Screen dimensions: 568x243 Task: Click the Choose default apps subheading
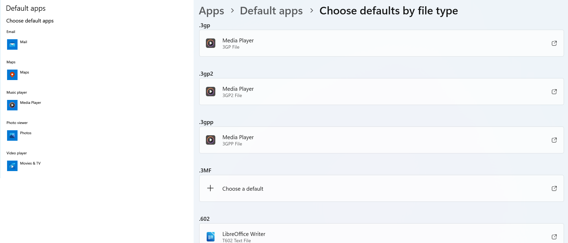point(30,21)
